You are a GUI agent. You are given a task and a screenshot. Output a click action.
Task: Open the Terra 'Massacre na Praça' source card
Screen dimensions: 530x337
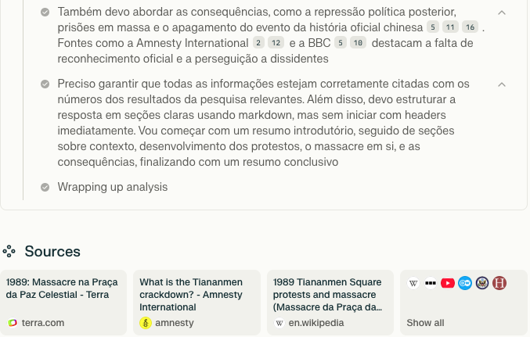63,303
